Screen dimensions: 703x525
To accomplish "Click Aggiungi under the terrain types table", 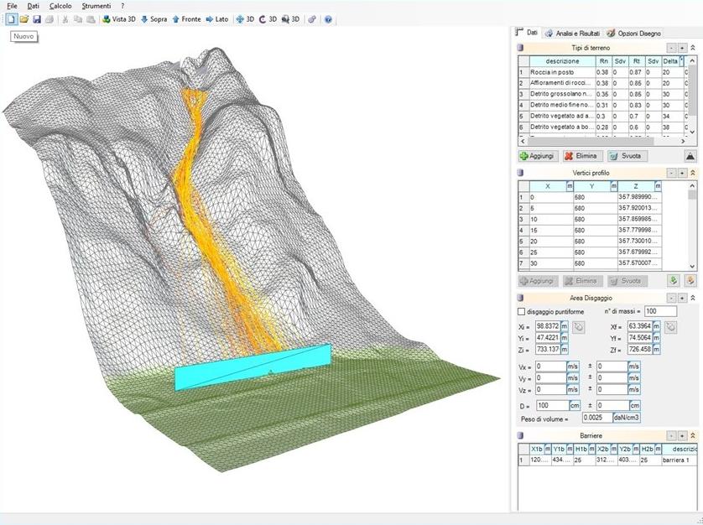I will 539,156.
